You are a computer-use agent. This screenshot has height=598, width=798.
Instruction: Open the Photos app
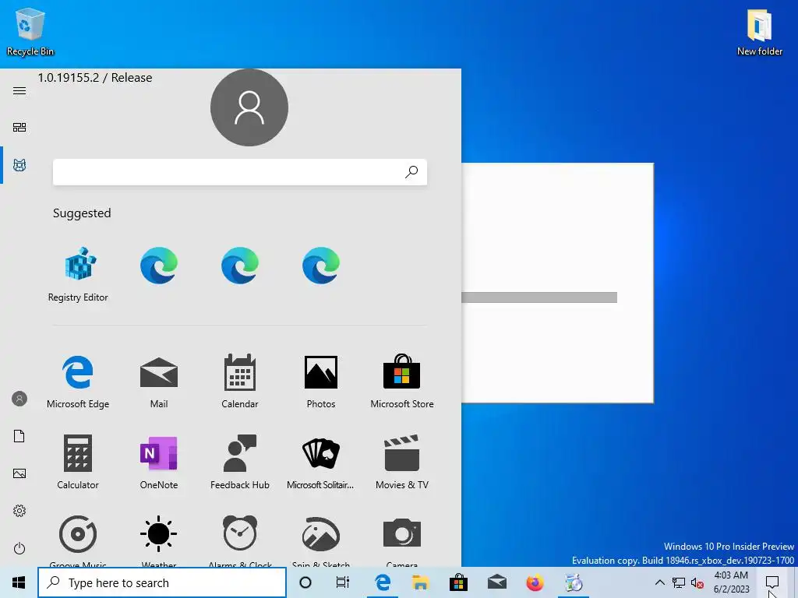point(320,382)
